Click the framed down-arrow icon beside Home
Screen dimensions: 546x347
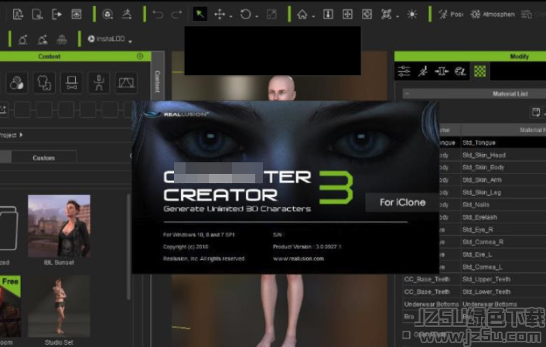point(328,14)
